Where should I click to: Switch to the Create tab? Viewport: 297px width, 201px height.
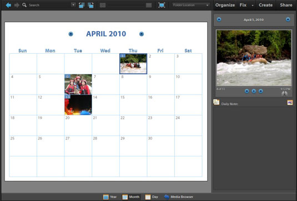[265, 5]
